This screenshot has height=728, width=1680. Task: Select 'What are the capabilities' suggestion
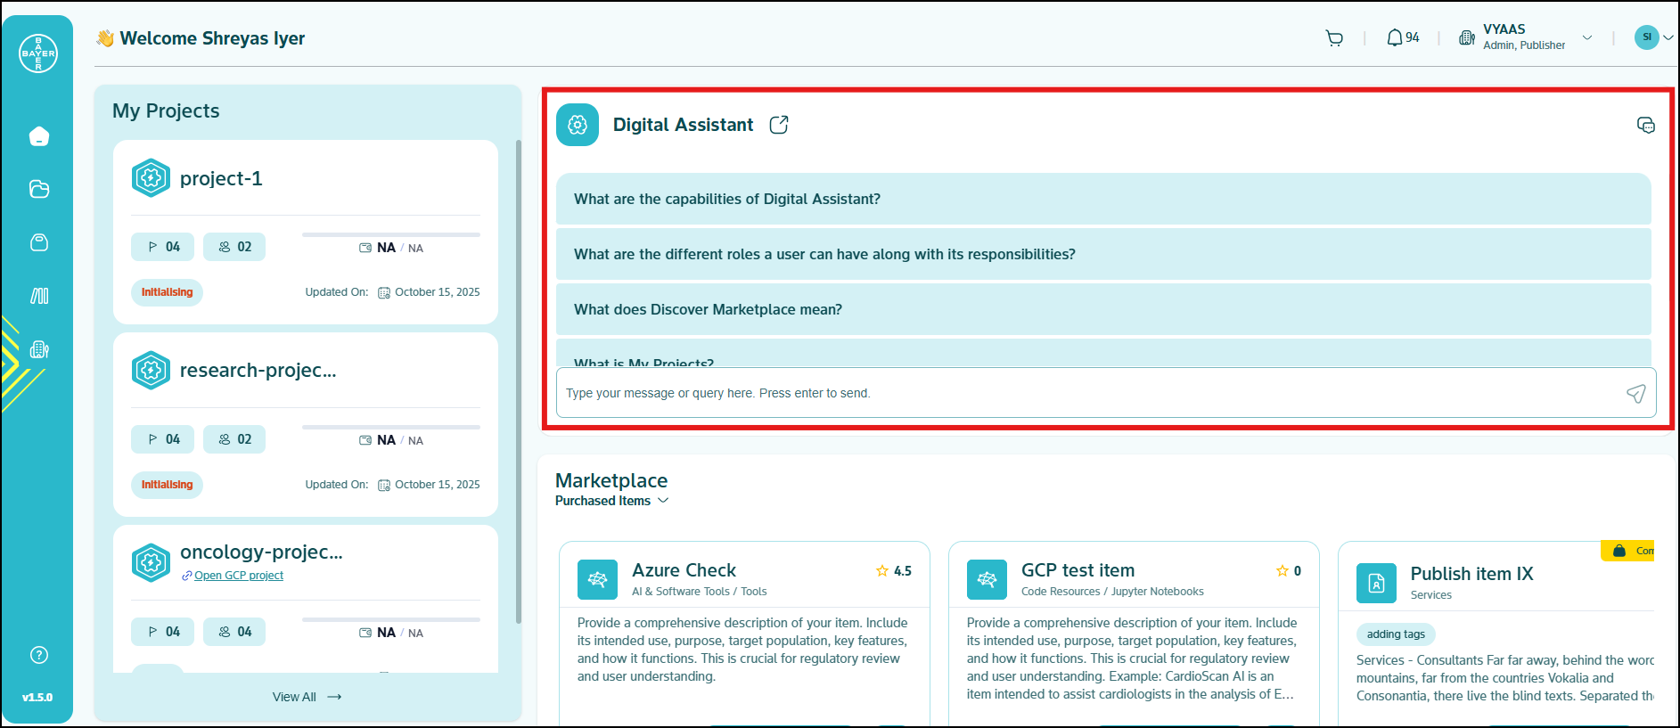(x=726, y=199)
